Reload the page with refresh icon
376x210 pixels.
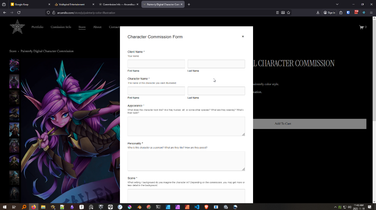coord(19,12)
